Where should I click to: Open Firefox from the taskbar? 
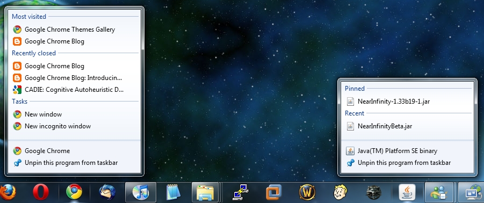pos(7,192)
